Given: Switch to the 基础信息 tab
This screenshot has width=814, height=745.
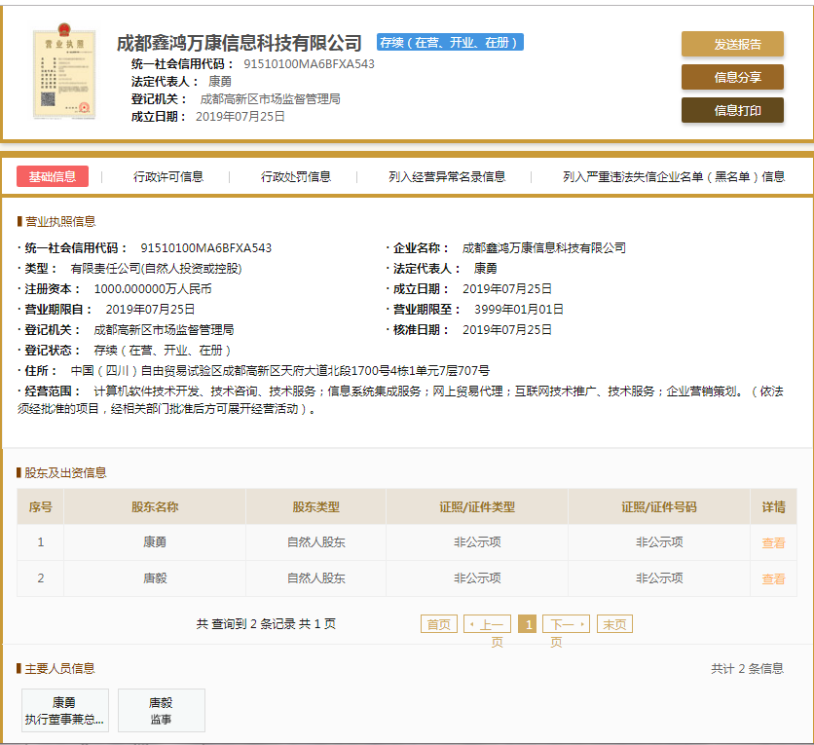Looking at the screenshot, I should tap(52, 177).
